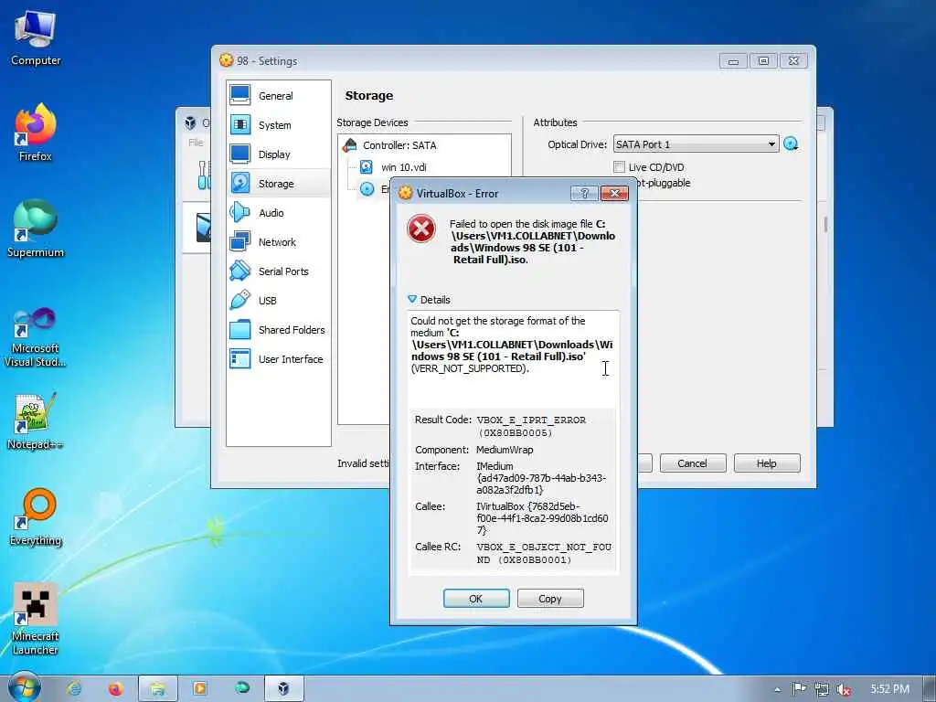Click the File menu in VirtualBox Manager window
The height and width of the screenshot is (702, 936).
(x=196, y=142)
